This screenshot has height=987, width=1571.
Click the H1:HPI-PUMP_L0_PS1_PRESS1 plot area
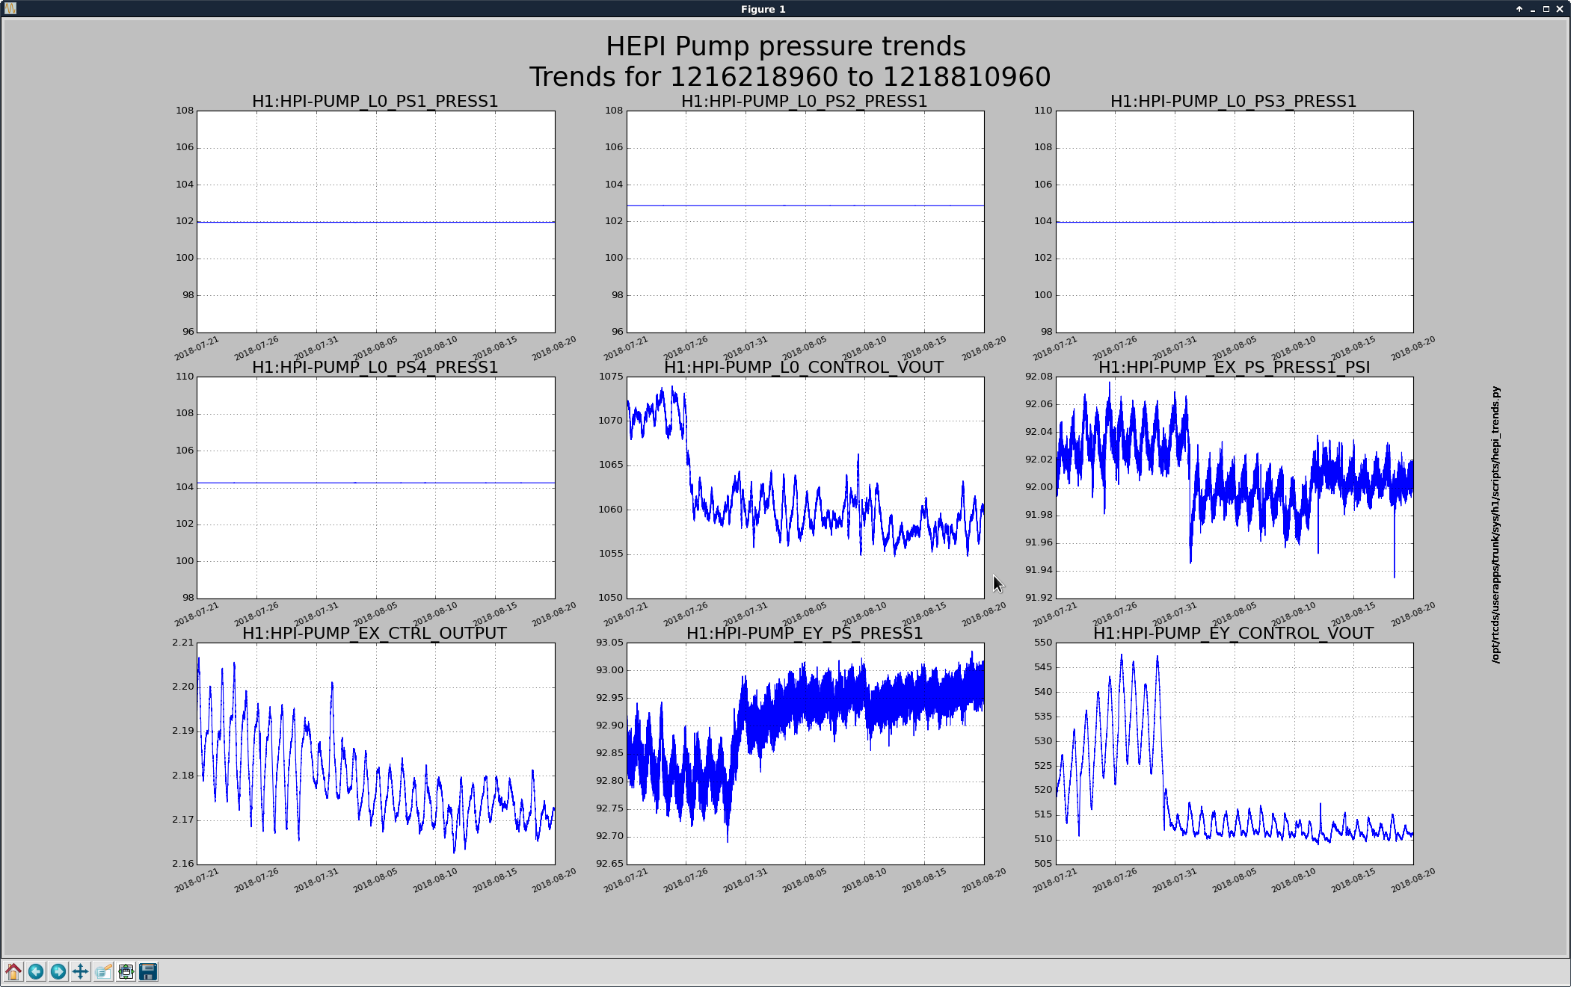(x=376, y=222)
